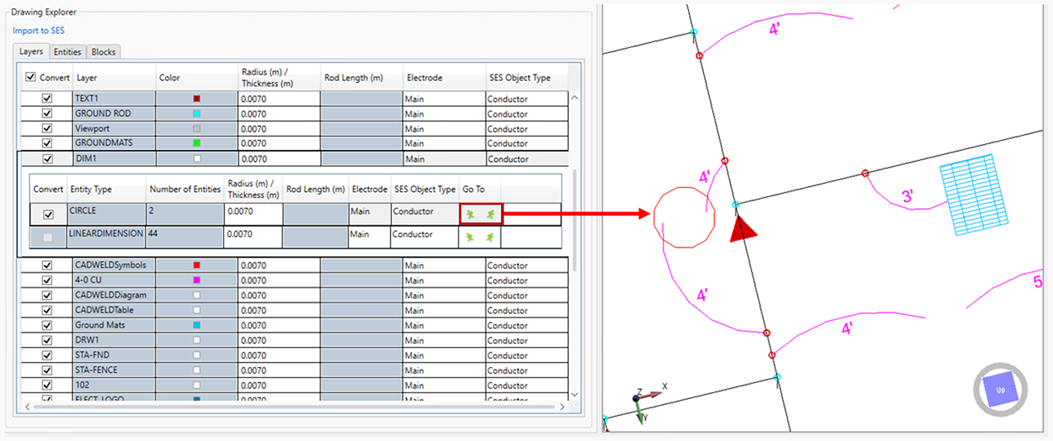The width and height of the screenshot is (1053, 441).
Task: Open Electrode cell for CIRCLE entity
Action: (x=370, y=214)
